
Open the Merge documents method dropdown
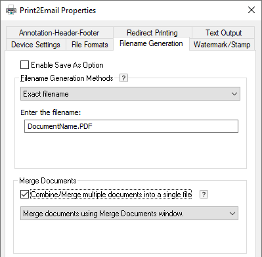click(x=129, y=214)
